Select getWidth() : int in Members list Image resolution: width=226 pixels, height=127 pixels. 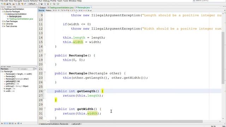[x=12, y=84]
